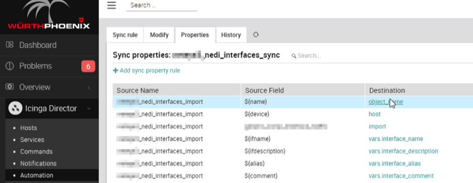
Task: Select the Properties tab
Action: [x=195, y=35]
